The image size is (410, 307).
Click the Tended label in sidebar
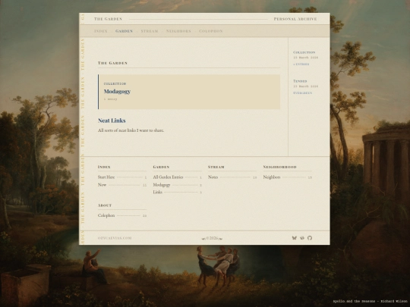pos(300,81)
